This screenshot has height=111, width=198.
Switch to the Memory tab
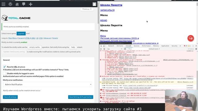(156, 46)
